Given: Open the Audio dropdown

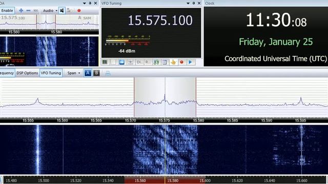Looking at the screenshot, I should (50, 10).
